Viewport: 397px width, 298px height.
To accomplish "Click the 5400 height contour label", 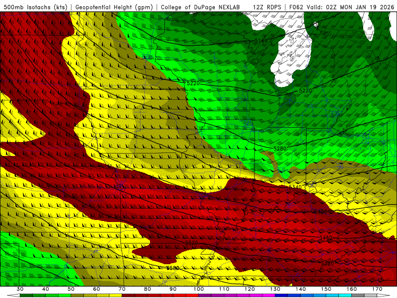I will (x=321, y=212).
